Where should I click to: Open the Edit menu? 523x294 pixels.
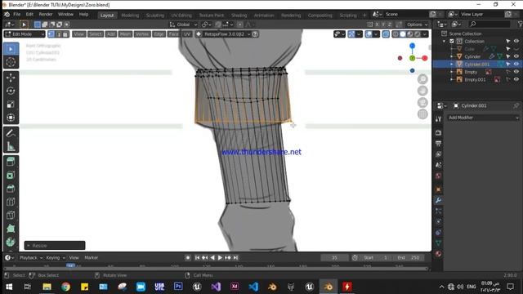tap(29, 15)
